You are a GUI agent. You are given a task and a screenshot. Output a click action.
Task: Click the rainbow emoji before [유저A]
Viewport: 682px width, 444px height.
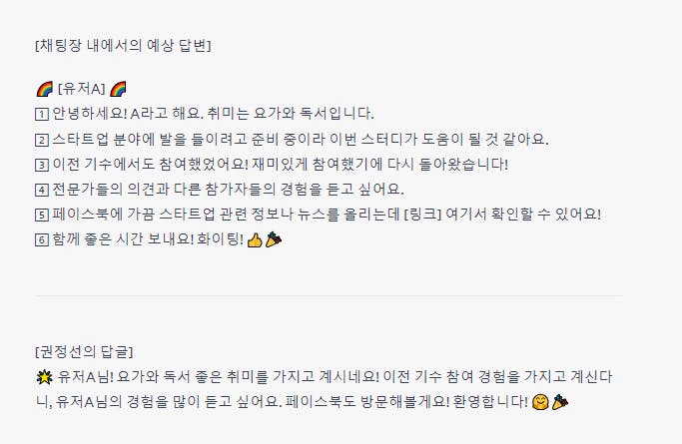pos(44,89)
